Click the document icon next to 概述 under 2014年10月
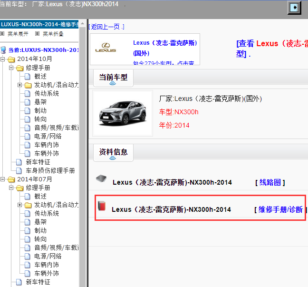Image resolution: width=308 pixels, height=287 pixels. [x=28, y=76]
